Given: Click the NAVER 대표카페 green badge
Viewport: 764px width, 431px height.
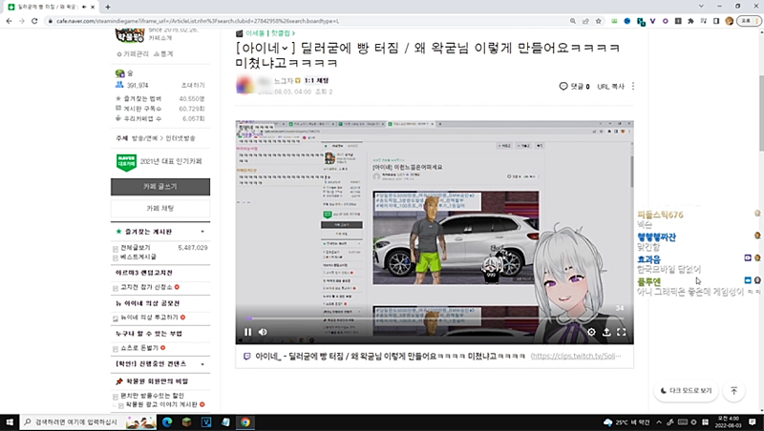Looking at the screenshot, I should click(126, 162).
